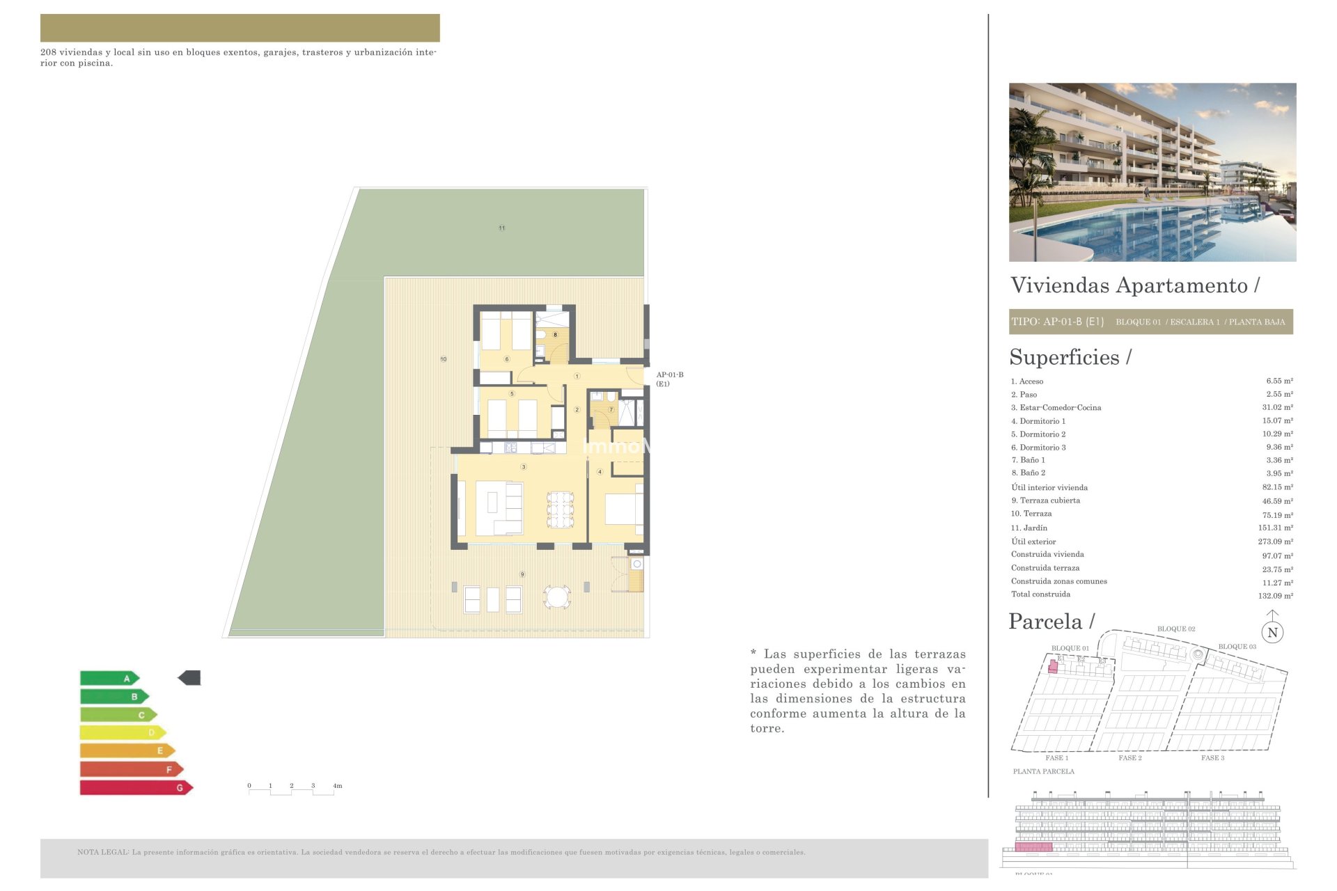Click the pink highlighted unit on parcel plan
This screenshot has height=891, width=1337.
pos(1053,667)
